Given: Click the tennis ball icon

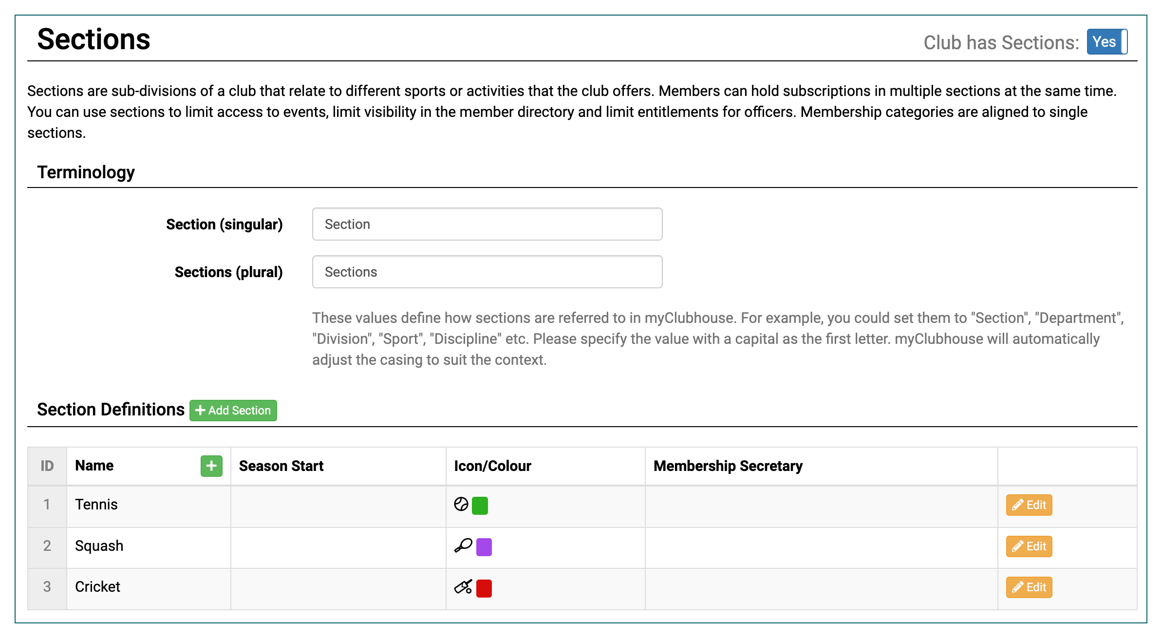Looking at the screenshot, I should pos(461,505).
